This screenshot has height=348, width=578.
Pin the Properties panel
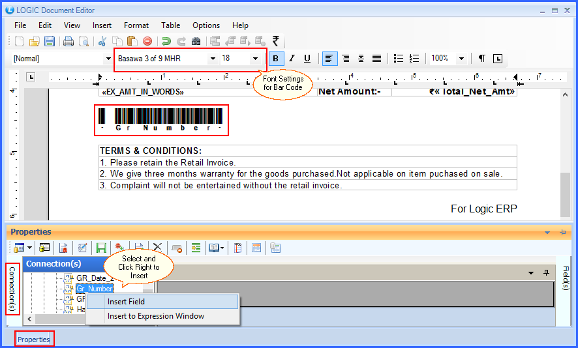[562, 233]
